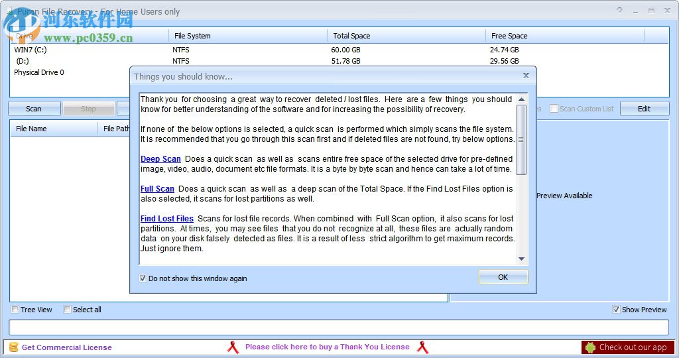The image size is (679, 358).
Task: Click the 60.00 GB total space value
Action: [345, 50]
